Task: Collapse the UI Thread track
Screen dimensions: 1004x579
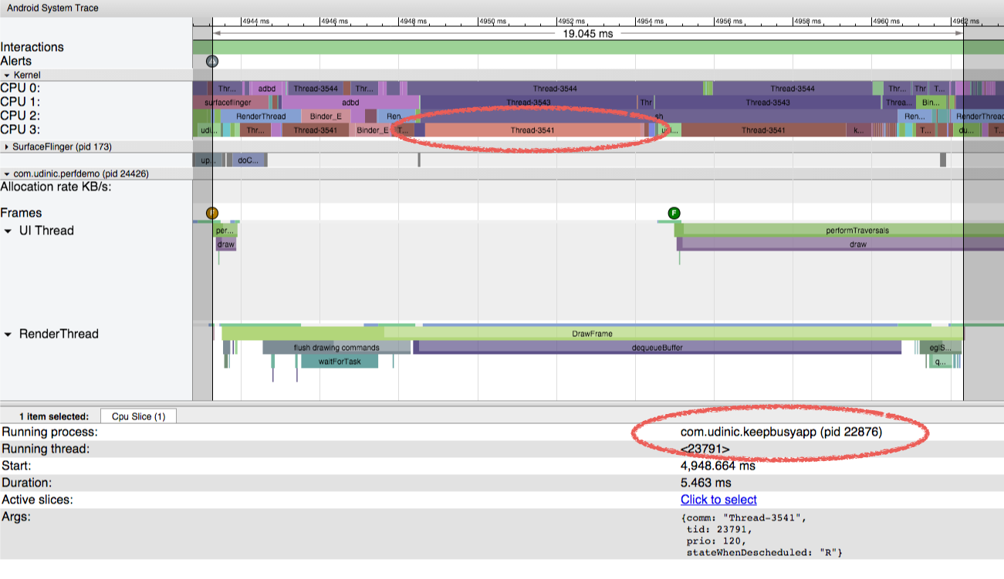Action: 8,231
